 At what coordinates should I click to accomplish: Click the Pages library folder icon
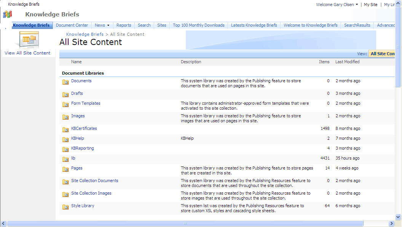click(65, 169)
